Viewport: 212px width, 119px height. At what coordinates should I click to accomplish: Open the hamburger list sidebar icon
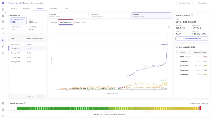3,53
